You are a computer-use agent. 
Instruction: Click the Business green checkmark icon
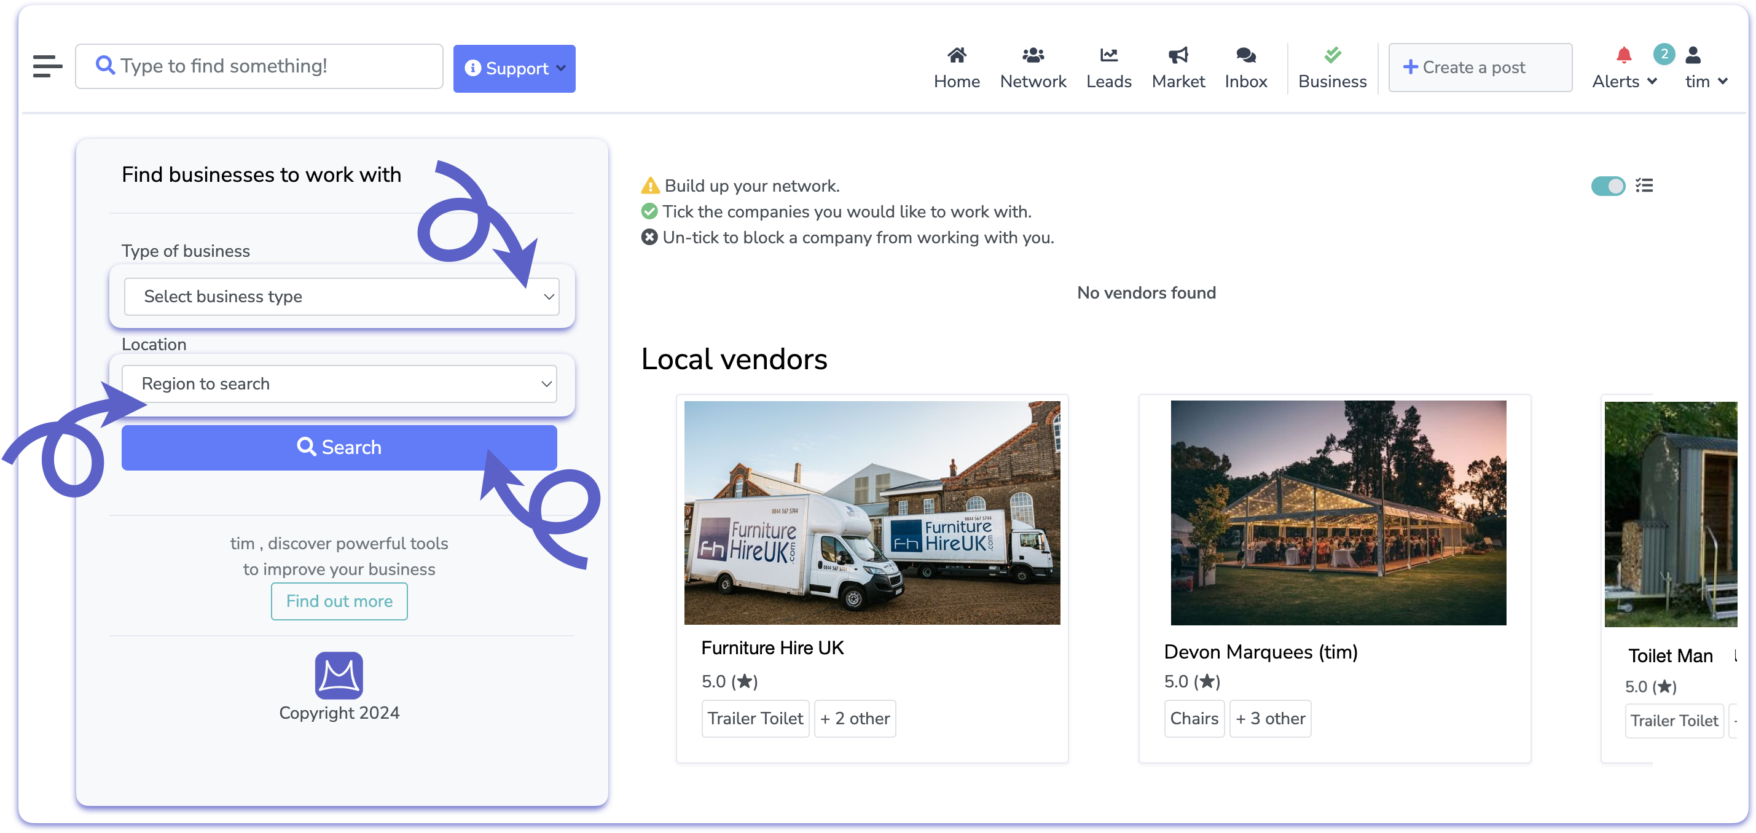1332,55
